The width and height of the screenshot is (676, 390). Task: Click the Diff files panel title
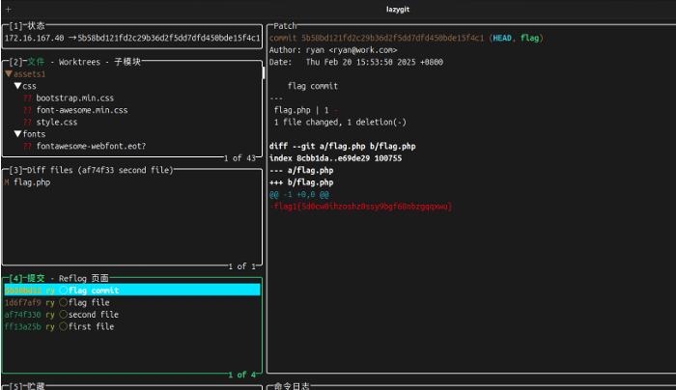[99, 170]
